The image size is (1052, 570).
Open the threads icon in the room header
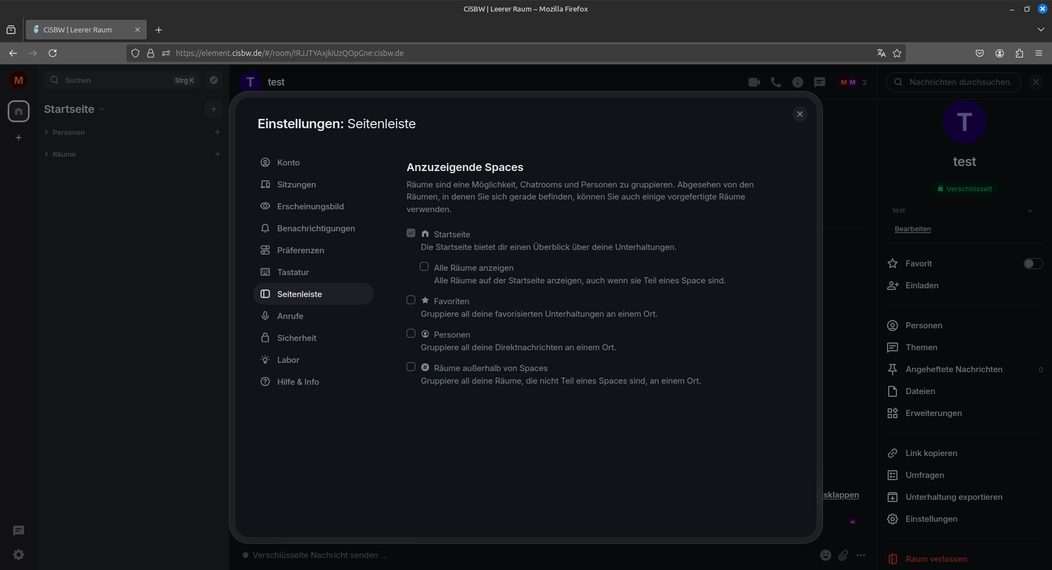820,82
